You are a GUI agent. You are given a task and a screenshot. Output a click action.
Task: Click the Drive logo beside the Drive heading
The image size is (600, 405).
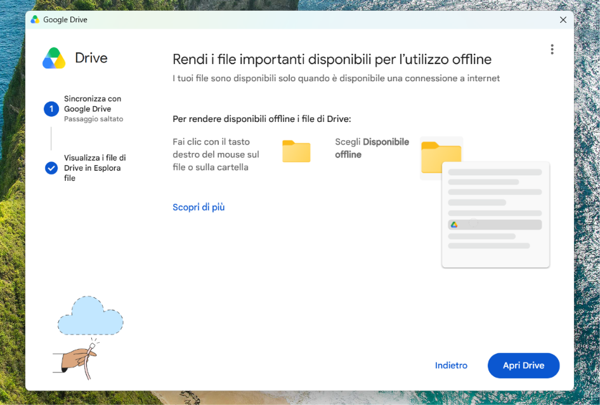(x=54, y=58)
